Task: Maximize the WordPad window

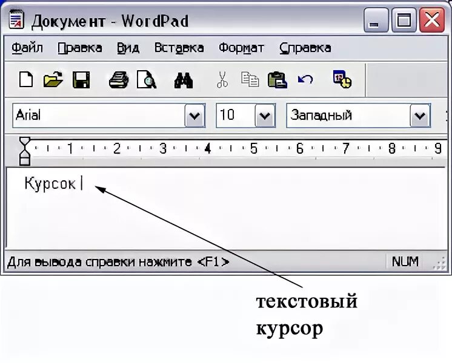Action: click(x=404, y=20)
